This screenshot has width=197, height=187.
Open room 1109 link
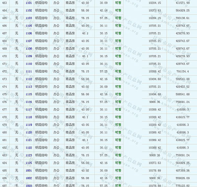[29, 56]
